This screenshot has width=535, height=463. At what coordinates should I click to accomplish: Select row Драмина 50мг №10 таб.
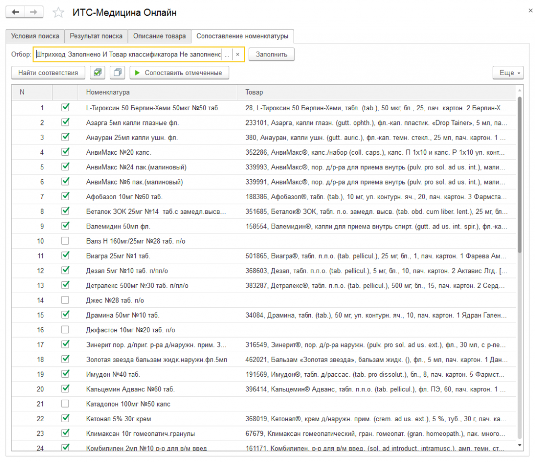264,315
